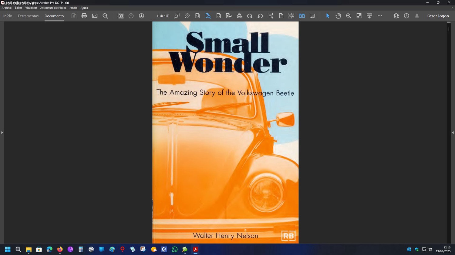Open the more tools ellipsis menu
The image size is (455, 255).
pos(380,16)
